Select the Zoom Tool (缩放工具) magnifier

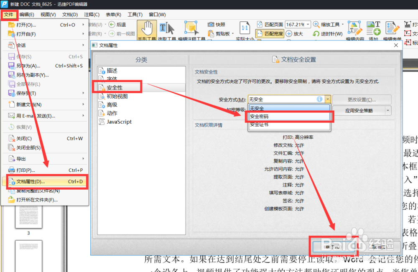tap(316, 25)
